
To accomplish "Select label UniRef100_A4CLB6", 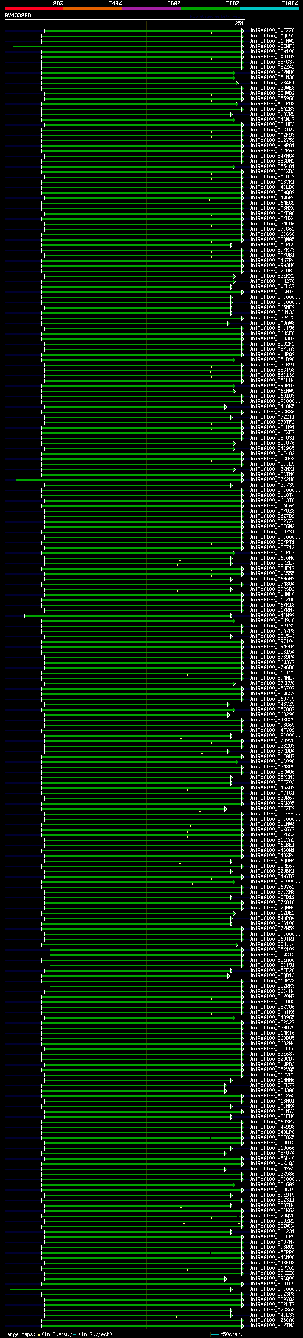I will coord(271,187).
